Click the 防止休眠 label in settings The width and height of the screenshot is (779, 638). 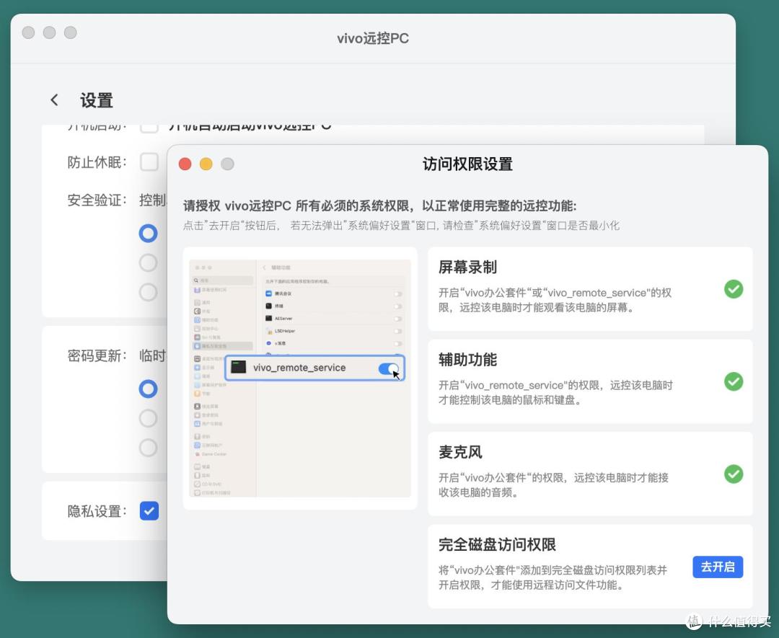tap(97, 162)
